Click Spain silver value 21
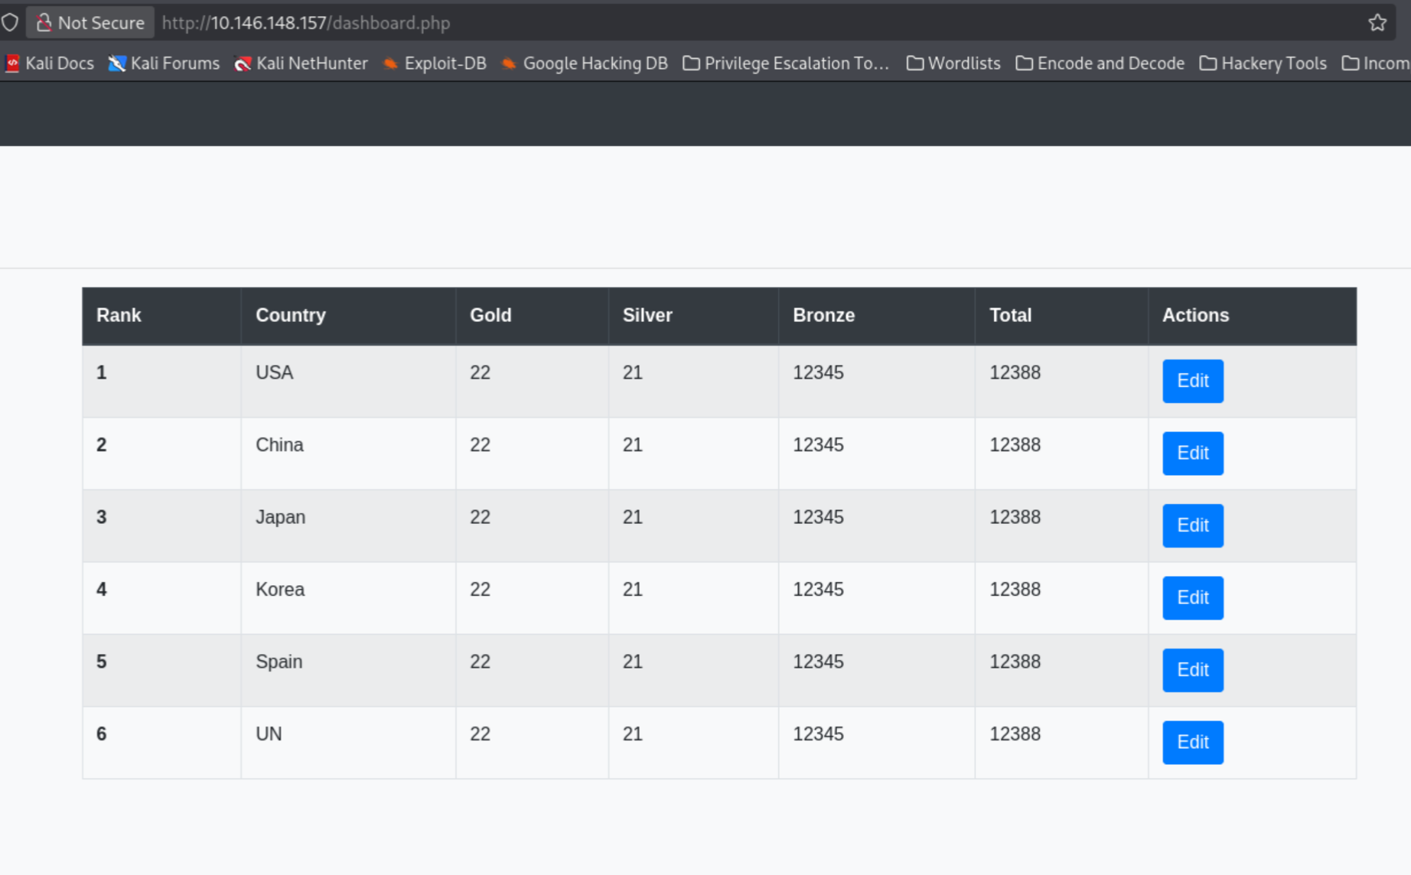 632,662
